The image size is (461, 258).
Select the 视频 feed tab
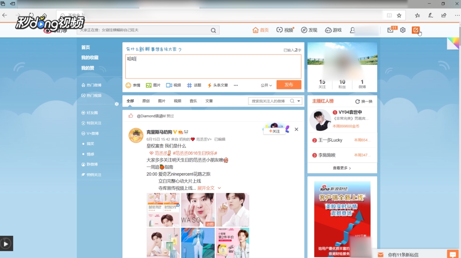coord(177,101)
